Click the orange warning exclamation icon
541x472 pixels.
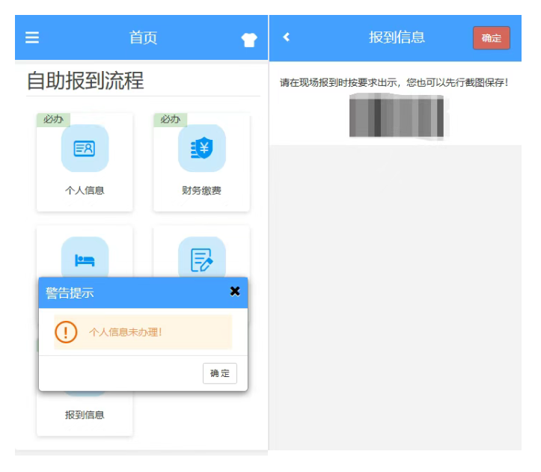point(66,332)
